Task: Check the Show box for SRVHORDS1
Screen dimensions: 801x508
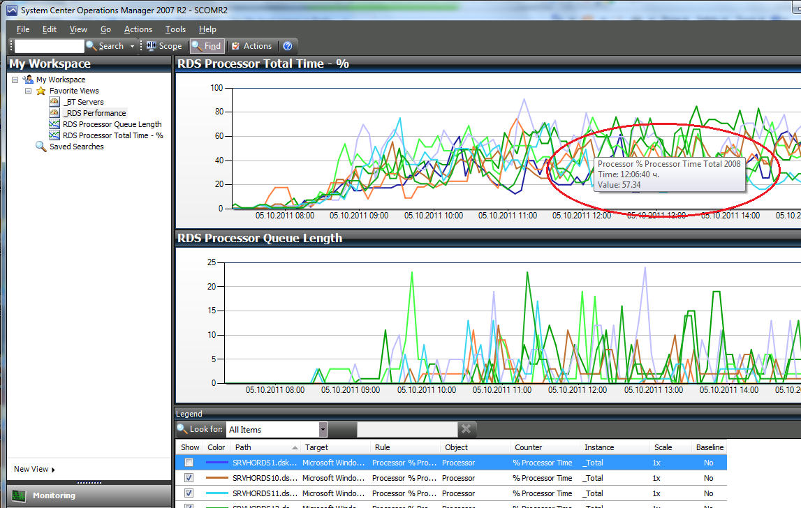Action: pyautogui.click(x=189, y=463)
